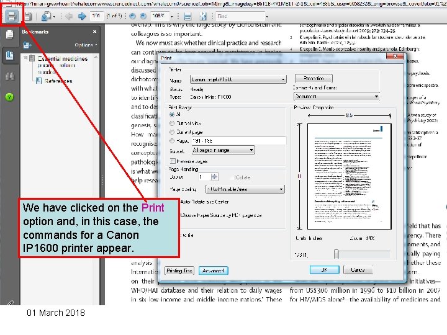Click the new bookmark icon in the Bookmarks panel

tap(27, 45)
